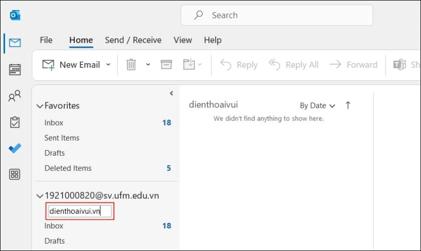Open the By Date sort dropdown

coord(317,105)
